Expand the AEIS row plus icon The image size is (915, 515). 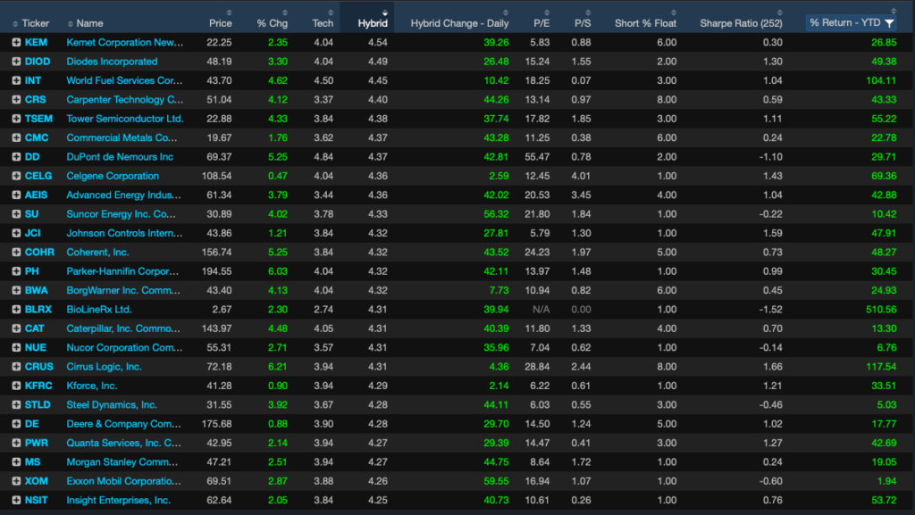point(16,195)
